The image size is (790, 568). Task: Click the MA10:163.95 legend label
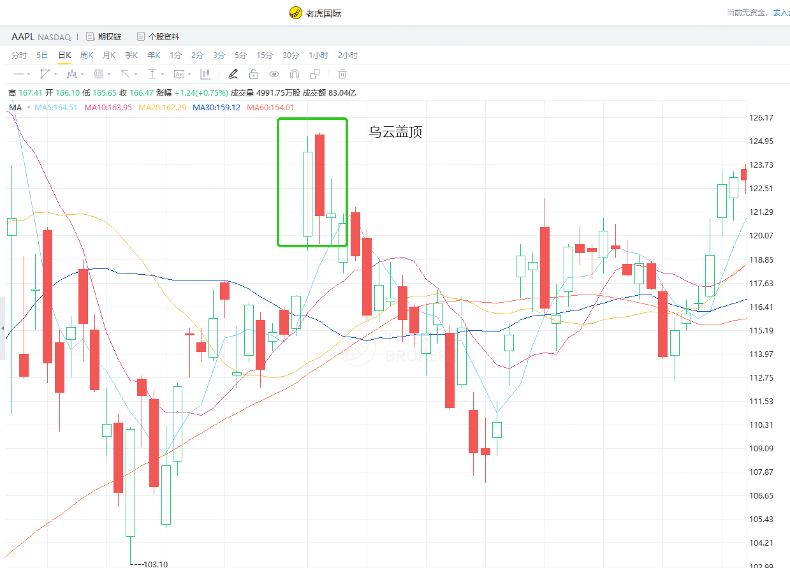(108, 108)
